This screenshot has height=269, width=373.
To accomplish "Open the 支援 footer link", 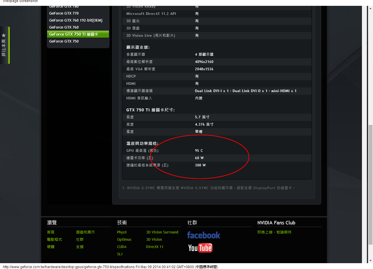I will tap(80, 247).
